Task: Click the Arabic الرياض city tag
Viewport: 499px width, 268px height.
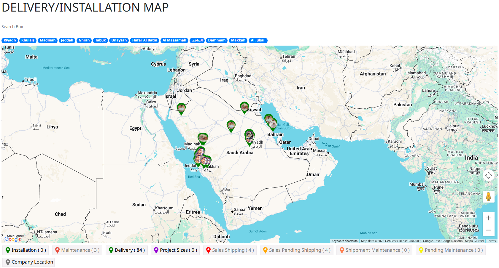Action: tap(197, 40)
